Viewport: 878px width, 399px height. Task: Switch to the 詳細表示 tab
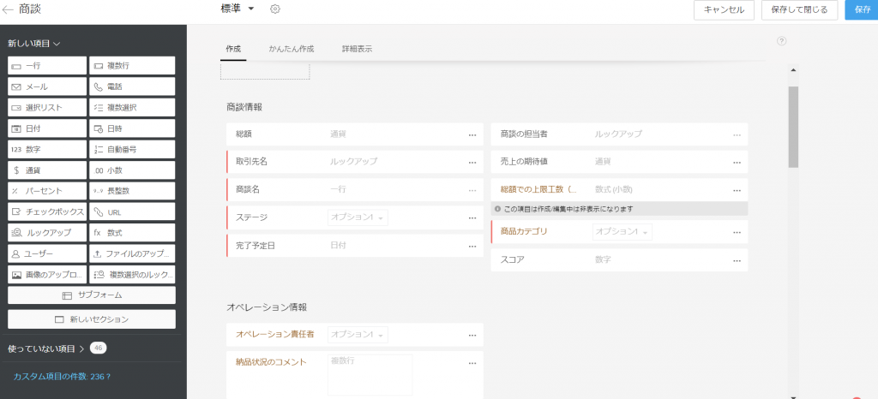(357, 49)
